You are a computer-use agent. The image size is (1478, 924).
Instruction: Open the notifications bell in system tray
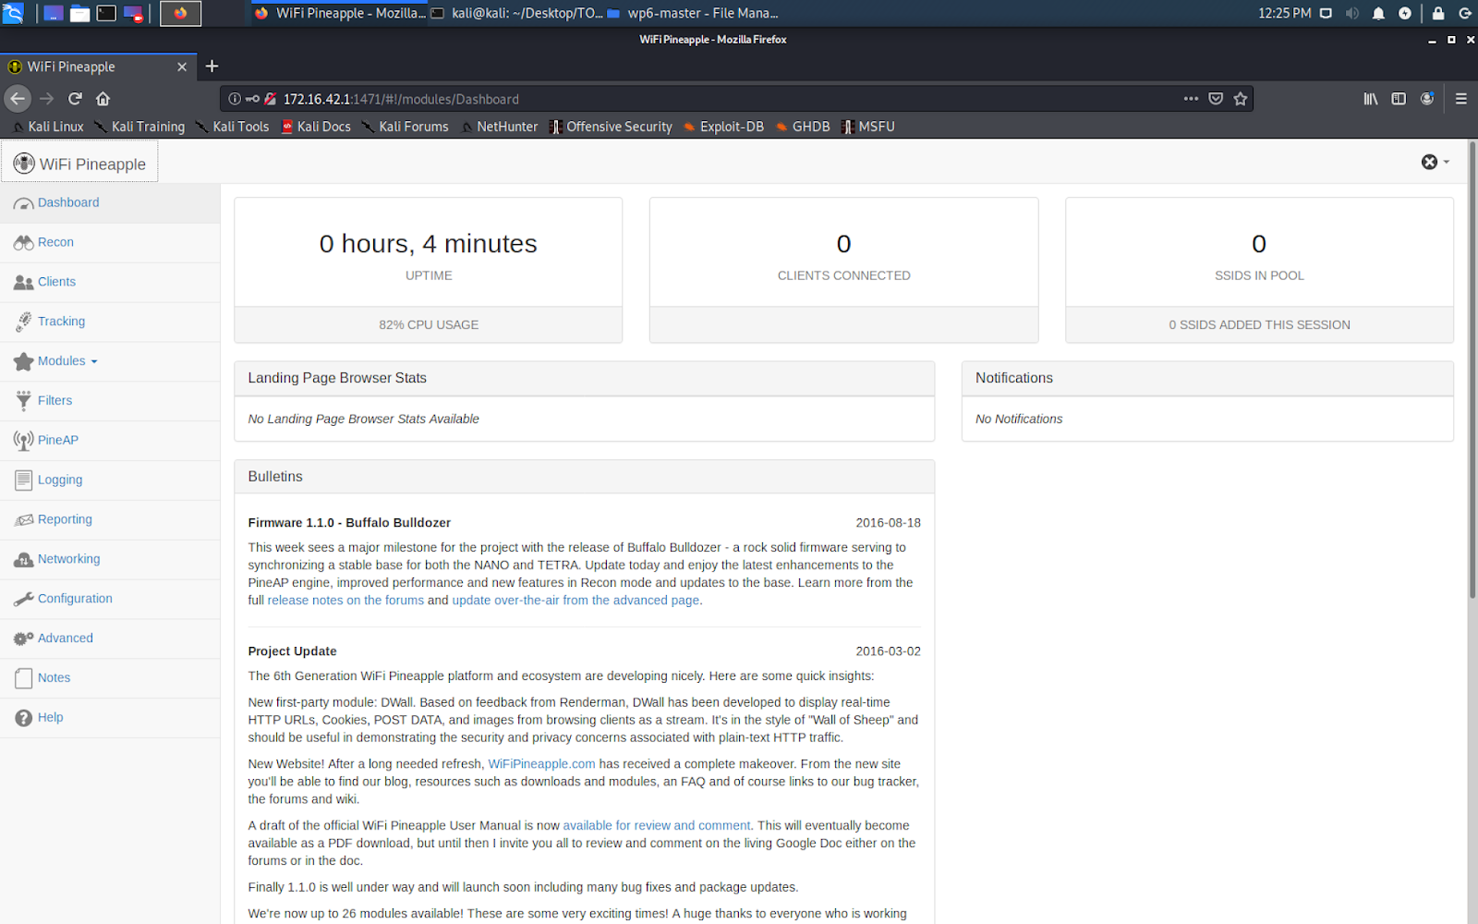(1378, 13)
